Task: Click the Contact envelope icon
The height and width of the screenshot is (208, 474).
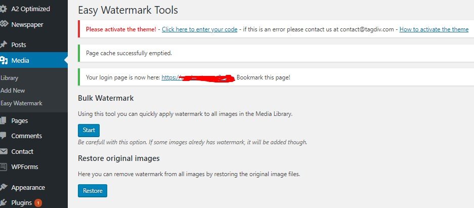Action: pyautogui.click(x=4, y=151)
